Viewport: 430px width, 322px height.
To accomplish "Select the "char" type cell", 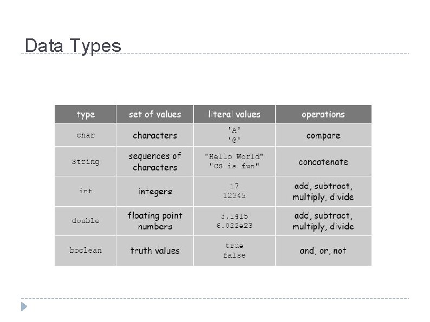I will click(x=86, y=135).
